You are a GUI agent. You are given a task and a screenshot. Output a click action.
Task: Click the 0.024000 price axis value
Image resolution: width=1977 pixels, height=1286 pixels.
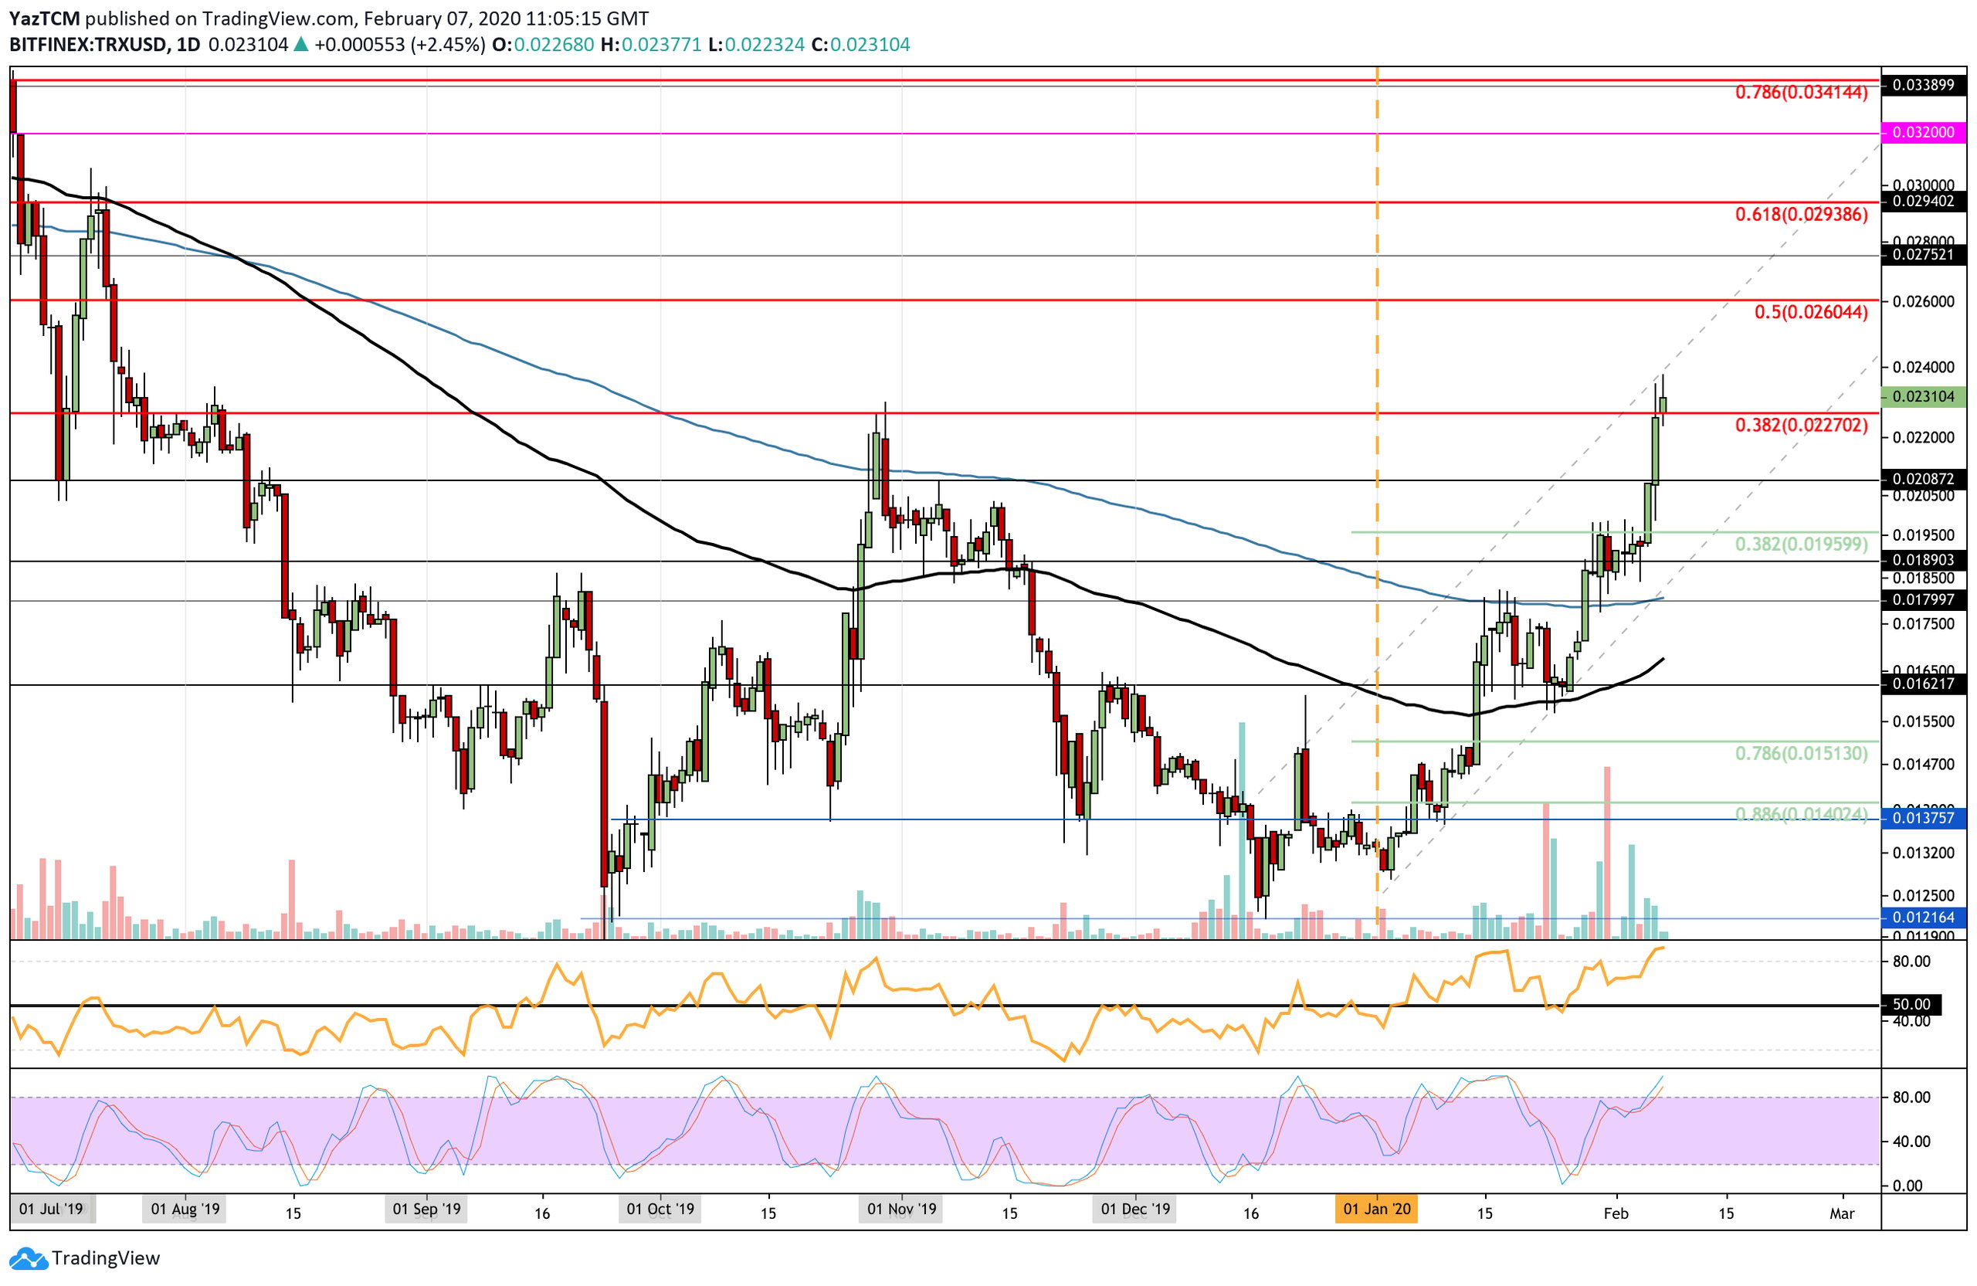tap(1923, 367)
